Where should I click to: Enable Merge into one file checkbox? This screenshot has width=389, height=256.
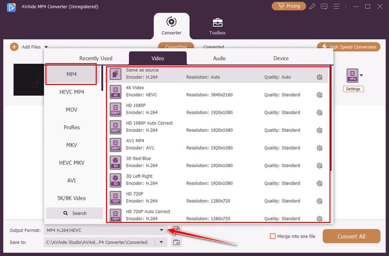click(x=273, y=236)
